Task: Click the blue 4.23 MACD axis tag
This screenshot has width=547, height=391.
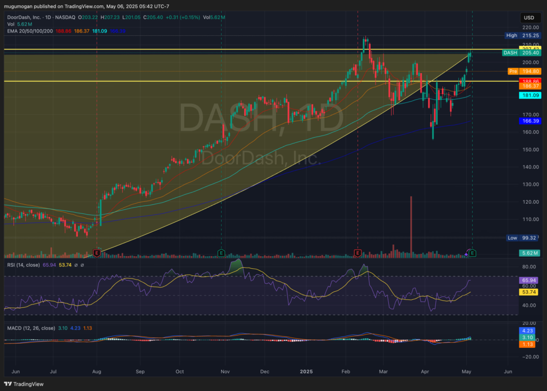Action: (527, 331)
